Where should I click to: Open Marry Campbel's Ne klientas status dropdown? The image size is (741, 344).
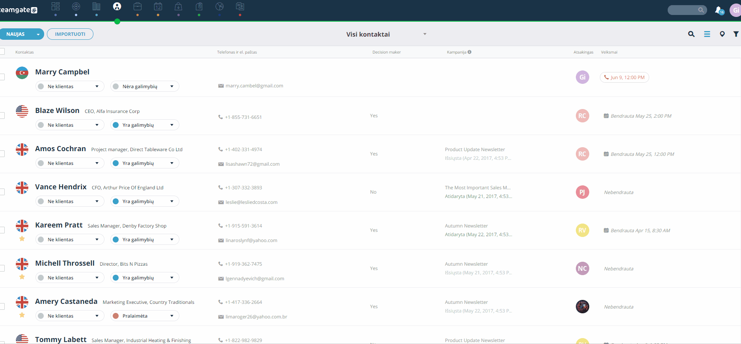[x=70, y=86]
